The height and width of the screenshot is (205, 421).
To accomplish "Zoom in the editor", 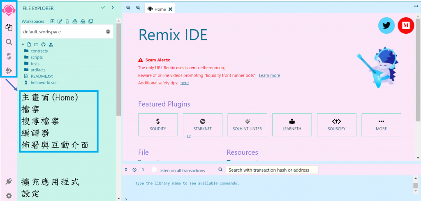I will [x=138, y=8].
